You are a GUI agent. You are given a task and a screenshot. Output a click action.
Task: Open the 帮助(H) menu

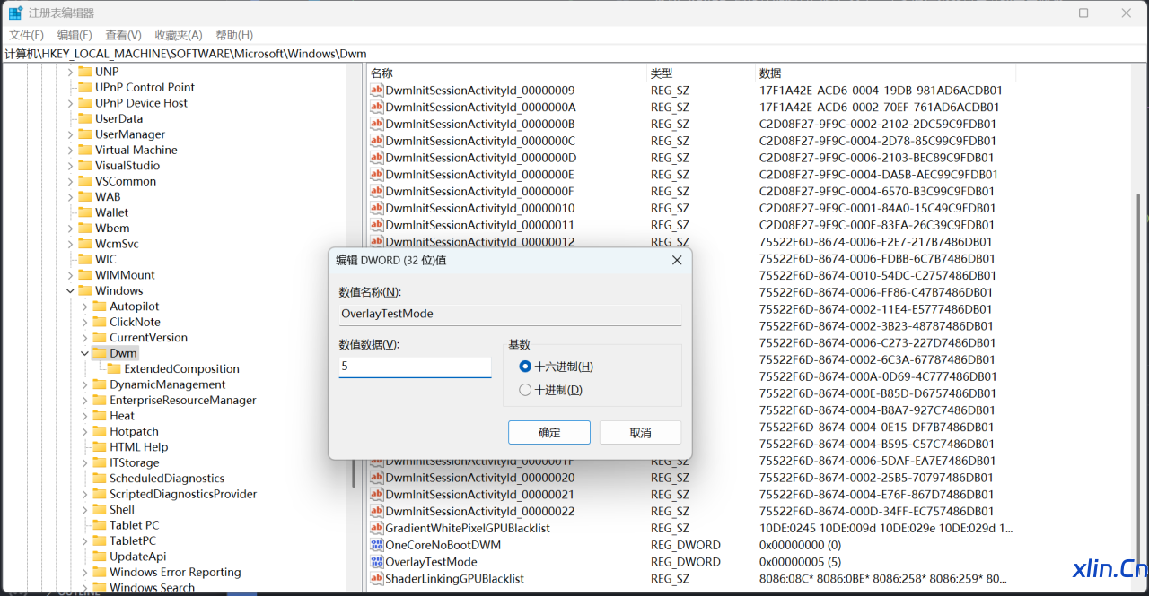click(x=234, y=35)
